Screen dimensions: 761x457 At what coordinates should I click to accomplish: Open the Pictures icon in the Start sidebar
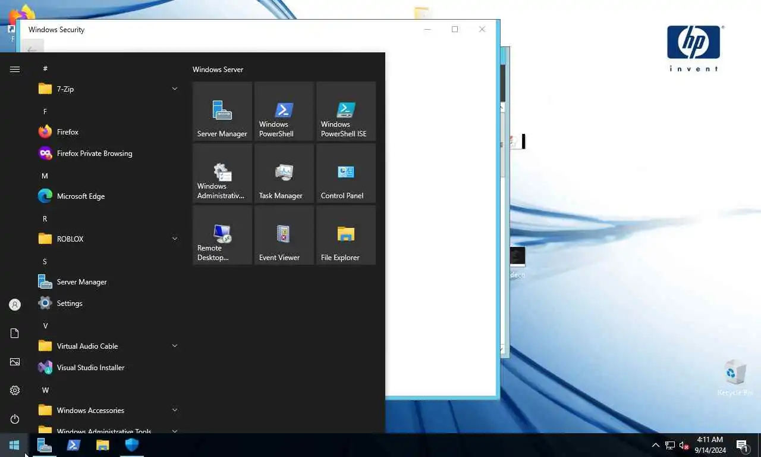pyautogui.click(x=15, y=362)
